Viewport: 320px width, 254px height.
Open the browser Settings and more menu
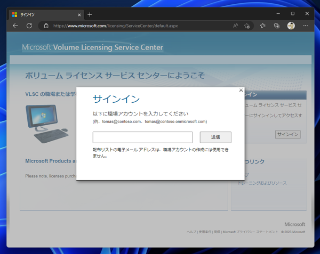[x=305, y=26]
